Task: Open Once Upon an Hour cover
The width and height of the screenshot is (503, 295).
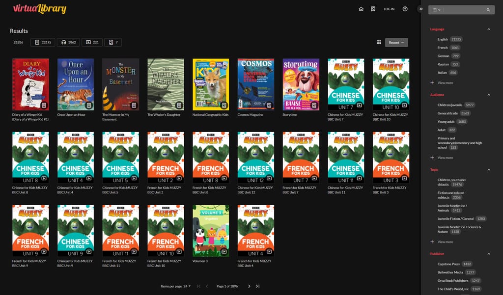Action: (x=75, y=84)
